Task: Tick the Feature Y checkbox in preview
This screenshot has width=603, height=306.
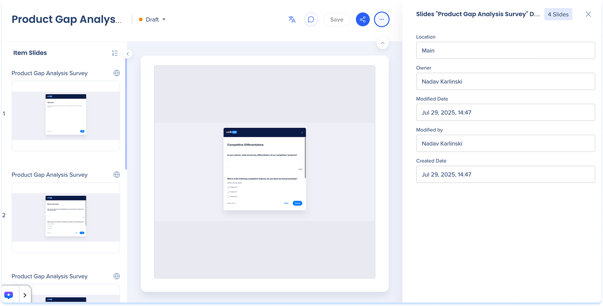Action: (229, 192)
